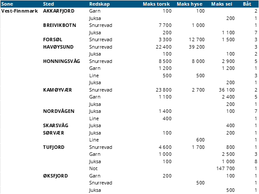Select the Not gear cell under TUFJORD
Viewport: 259px width, 194px height.
coord(93,168)
